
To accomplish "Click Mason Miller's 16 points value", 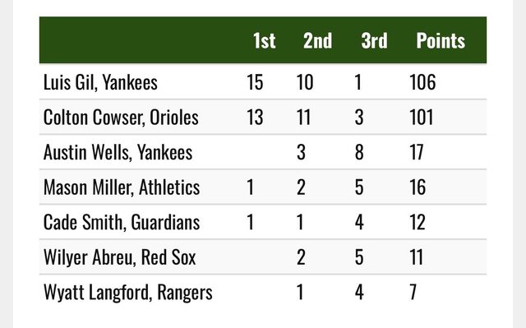I will click(x=418, y=187).
